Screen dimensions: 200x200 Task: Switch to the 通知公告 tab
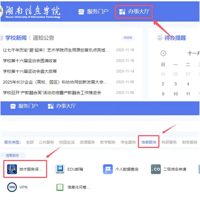(43, 38)
